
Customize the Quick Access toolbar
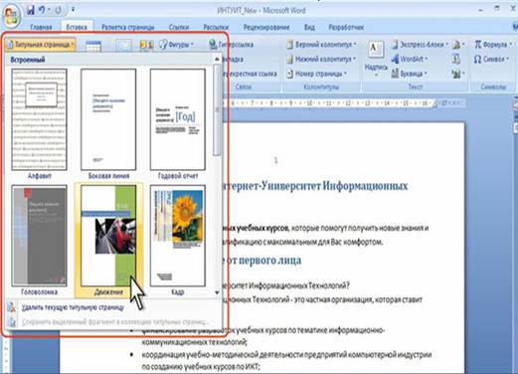click(73, 10)
